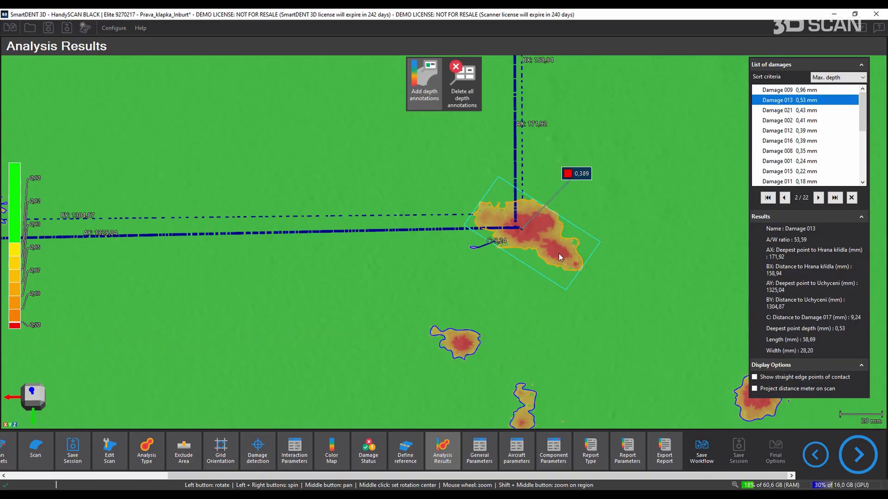Open the Sort criteria Max. depth dropdown
This screenshot has height=499, width=888.
tap(838, 77)
